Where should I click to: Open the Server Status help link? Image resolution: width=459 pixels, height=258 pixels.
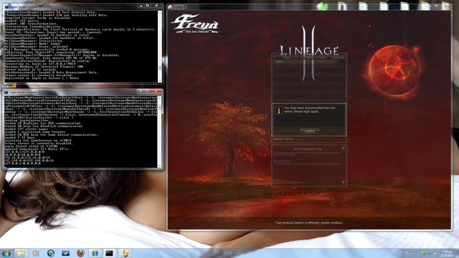pos(282,161)
